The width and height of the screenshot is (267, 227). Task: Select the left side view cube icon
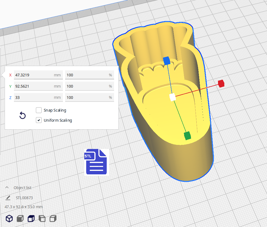[42, 218]
